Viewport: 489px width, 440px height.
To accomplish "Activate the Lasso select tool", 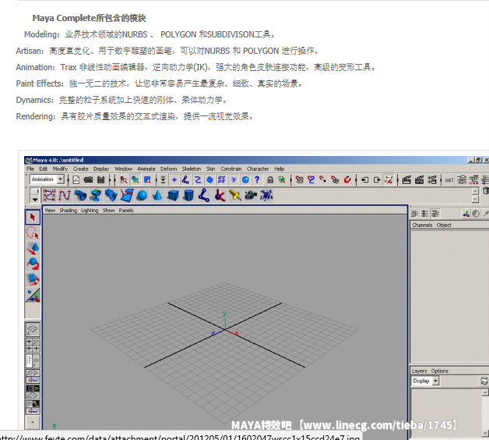I will tap(33, 232).
